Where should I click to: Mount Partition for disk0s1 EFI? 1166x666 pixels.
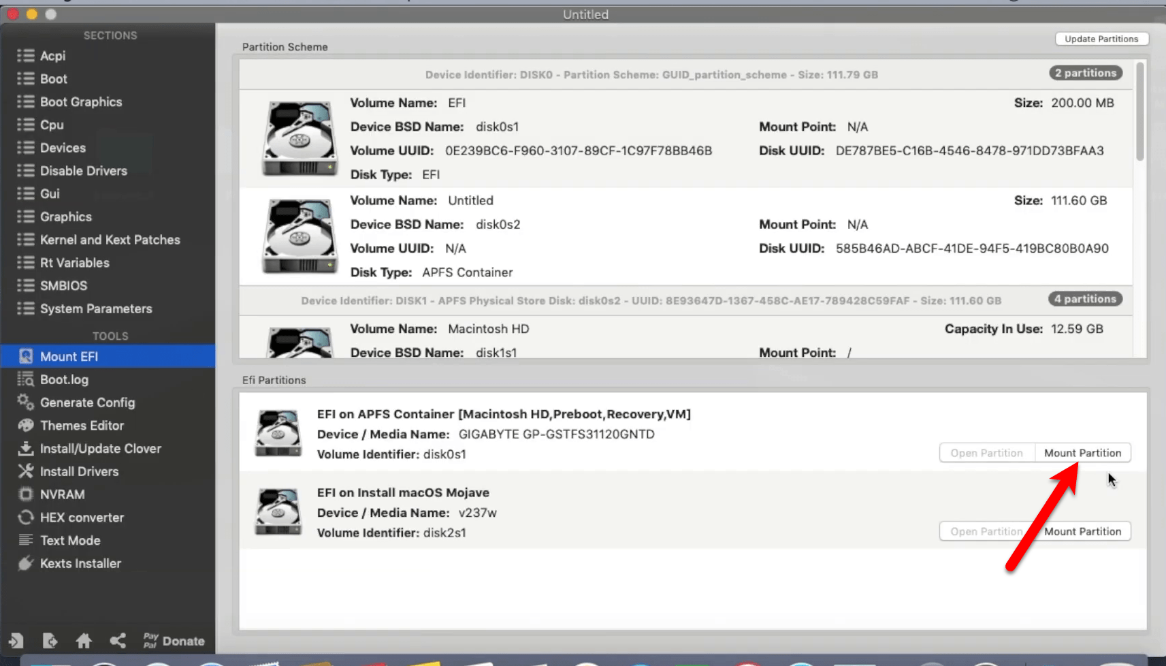tap(1082, 453)
